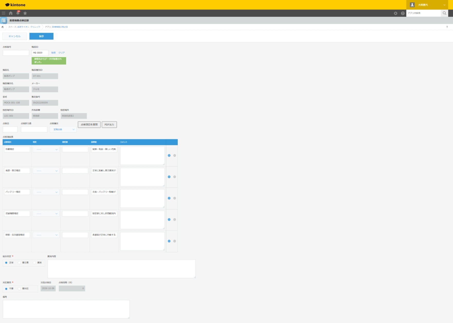Click the app list icon beside 医療機器点検記録
453x323 pixels.
coord(4,20)
